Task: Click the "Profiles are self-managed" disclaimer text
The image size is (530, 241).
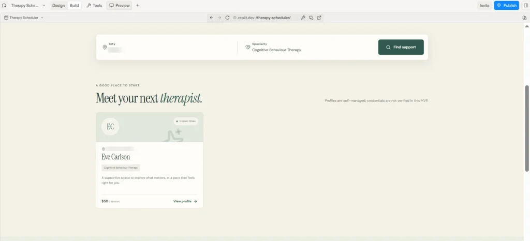Action: point(376,100)
